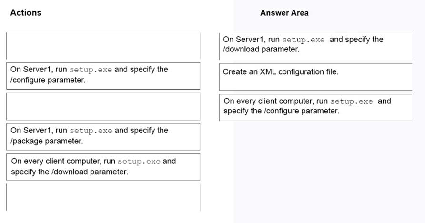Click the Answer Area heading
The width and height of the screenshot is (425, 223).
[284, 13]
